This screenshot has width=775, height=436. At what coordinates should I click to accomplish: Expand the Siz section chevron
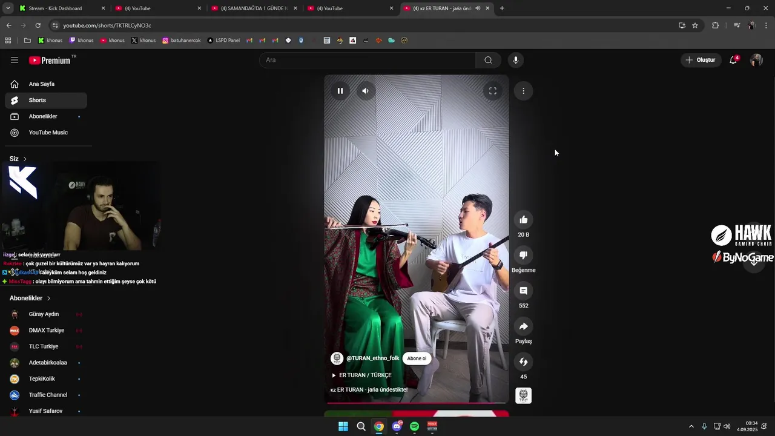pyautogui.click(x=25, y=159)
